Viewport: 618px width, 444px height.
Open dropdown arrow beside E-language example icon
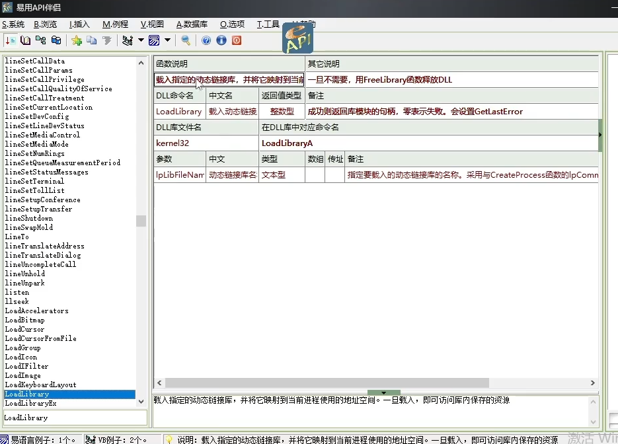[x=167, y=40]
